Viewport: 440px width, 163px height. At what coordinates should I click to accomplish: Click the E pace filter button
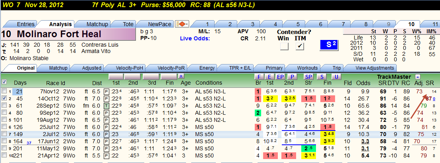click(269, 76)
